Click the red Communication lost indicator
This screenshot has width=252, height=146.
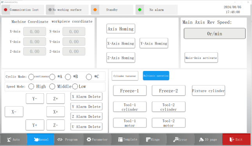pyautogui.click(x=5, y=10)
